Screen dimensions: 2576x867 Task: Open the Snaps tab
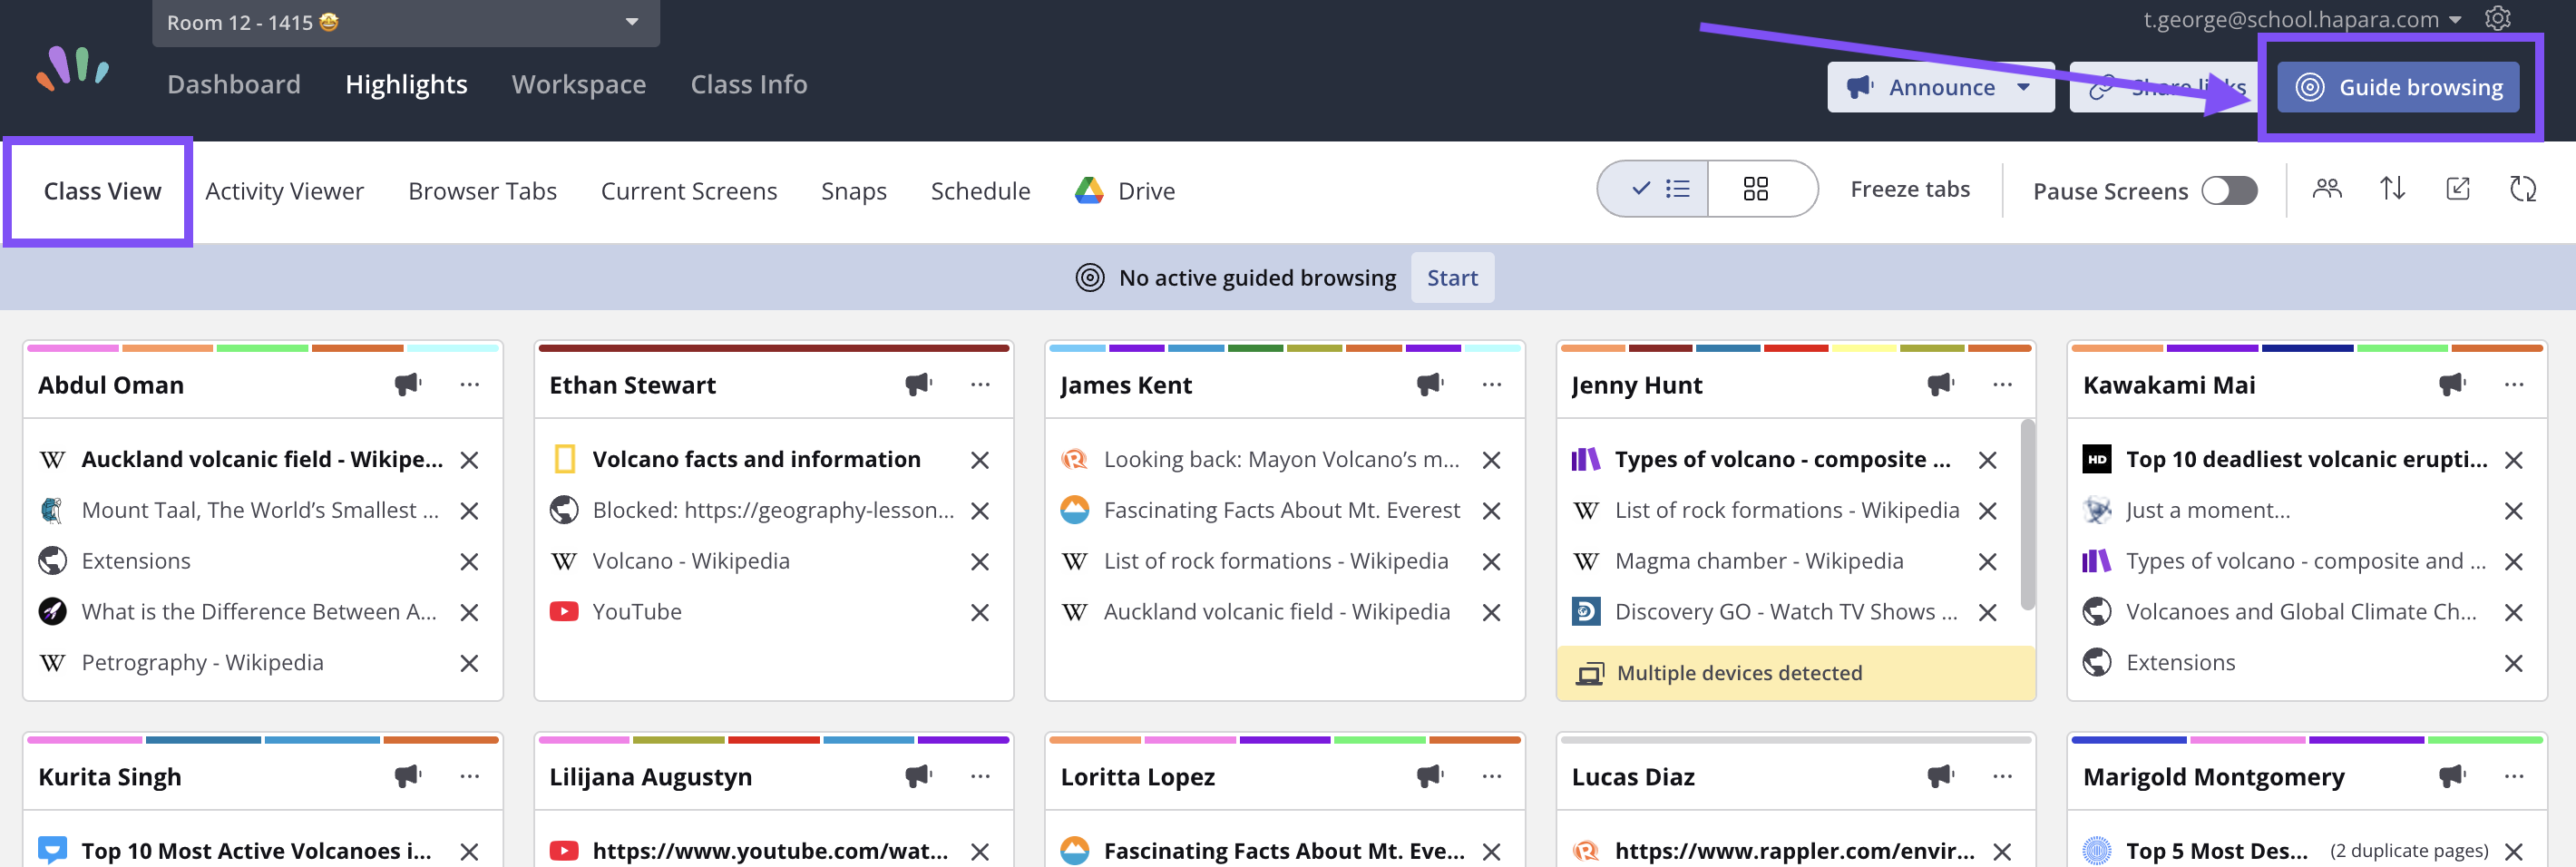coord(854,191)
